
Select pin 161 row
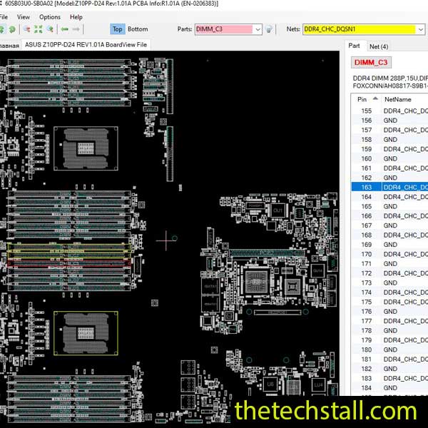[389, 168]
